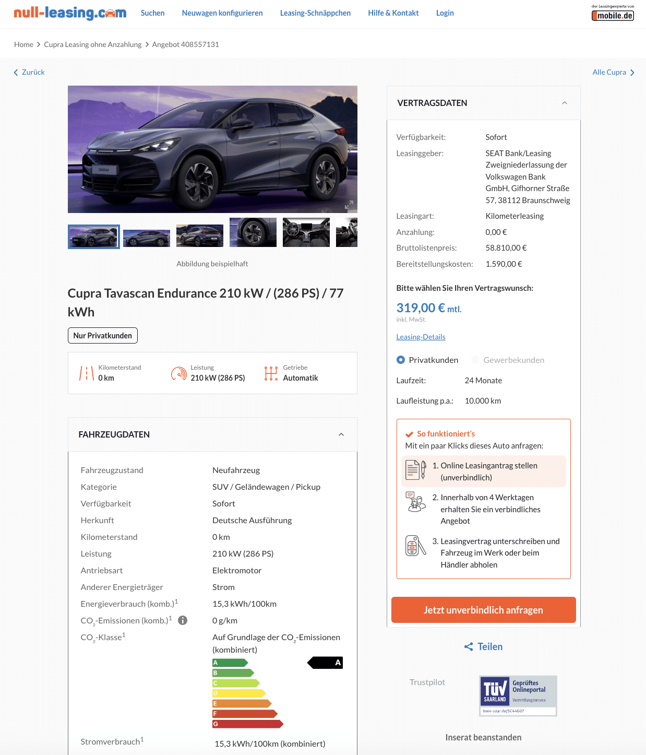The height and width of the screenshot is (755, 646).
Task: Click the TÜV Saarland certification badge
Action: tap(518, 696)
